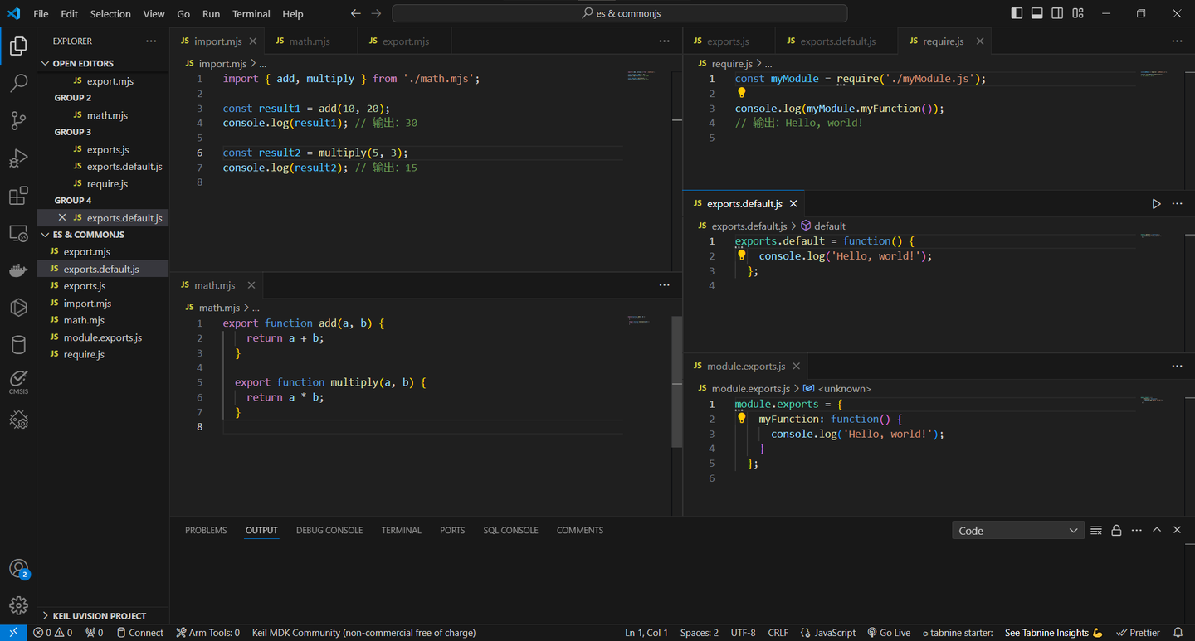Click the es & commonjs search box

620,13
